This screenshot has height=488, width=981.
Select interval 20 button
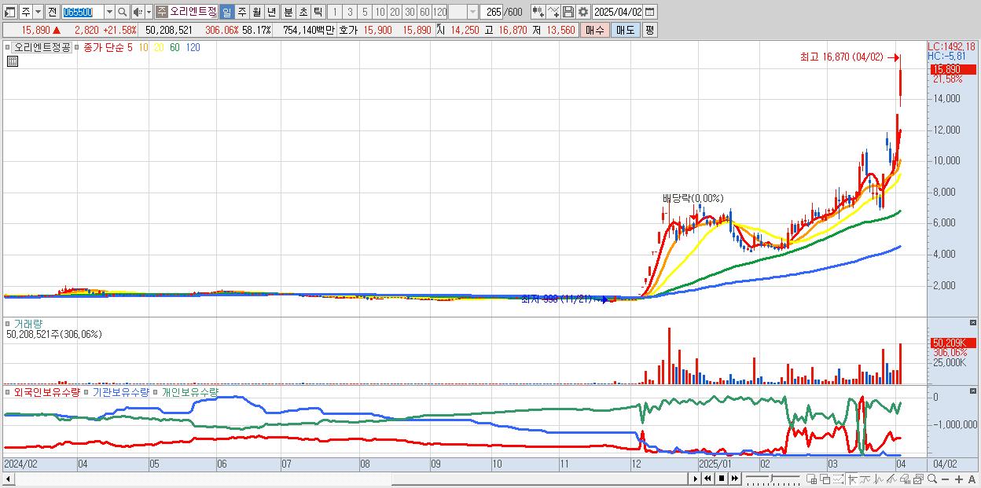tap(395, 12)
